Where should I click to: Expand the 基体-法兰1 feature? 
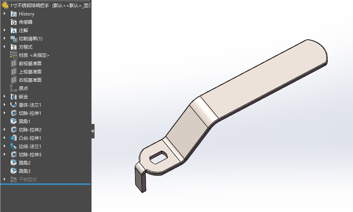[5, 105]
